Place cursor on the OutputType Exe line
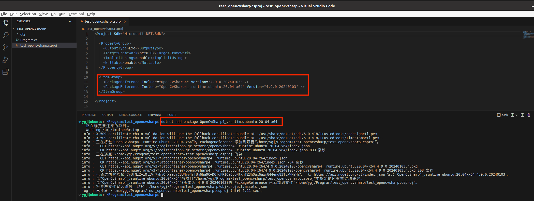The height and width of the screenshot is (201, 534). 133,48
